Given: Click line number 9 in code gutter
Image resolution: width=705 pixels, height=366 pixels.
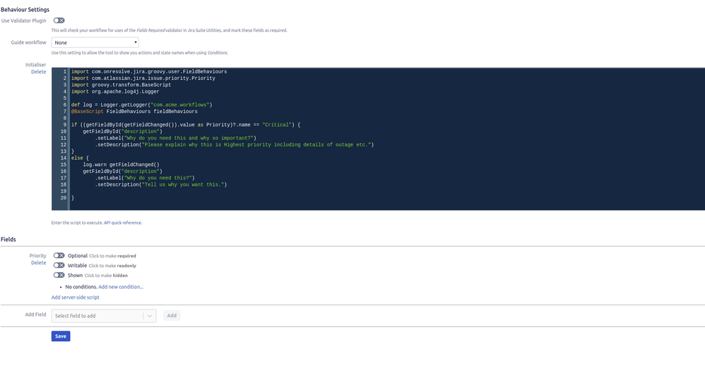Looking at the screenshot, I should [x=65, y=124].
